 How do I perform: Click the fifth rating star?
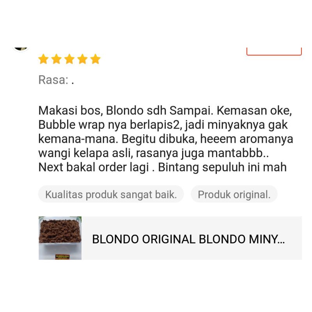pos(96,59)
